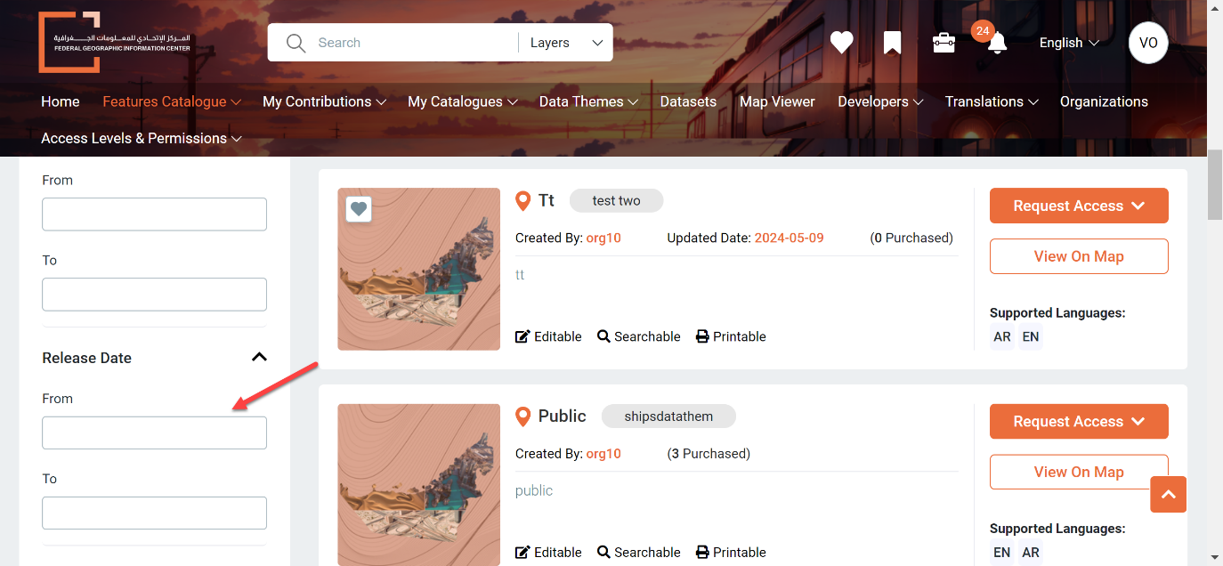Go to the Map Viewer page

pyautogui.click(x=777, y=101)
